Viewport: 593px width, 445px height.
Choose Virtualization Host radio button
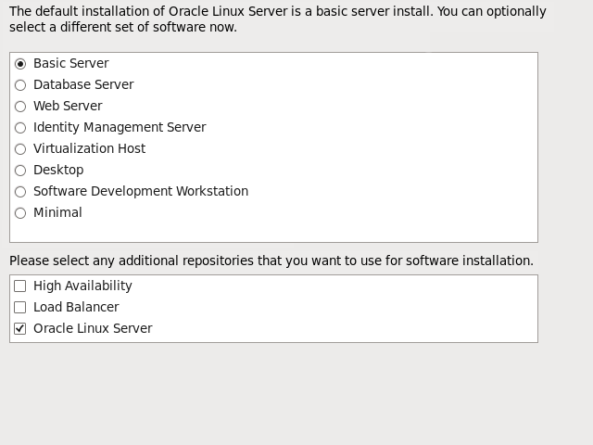pyautogui.click(x=20, y=149)
